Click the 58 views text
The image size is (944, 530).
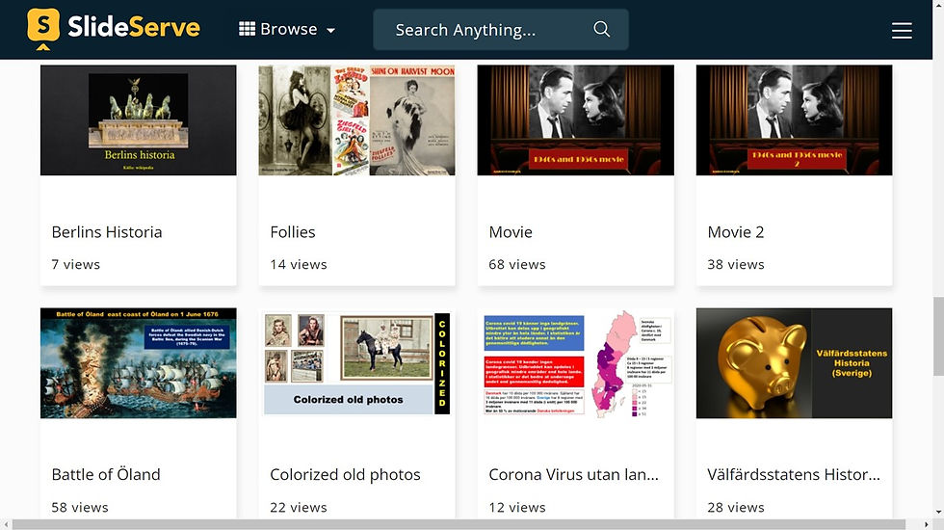(x=80, y=507)
